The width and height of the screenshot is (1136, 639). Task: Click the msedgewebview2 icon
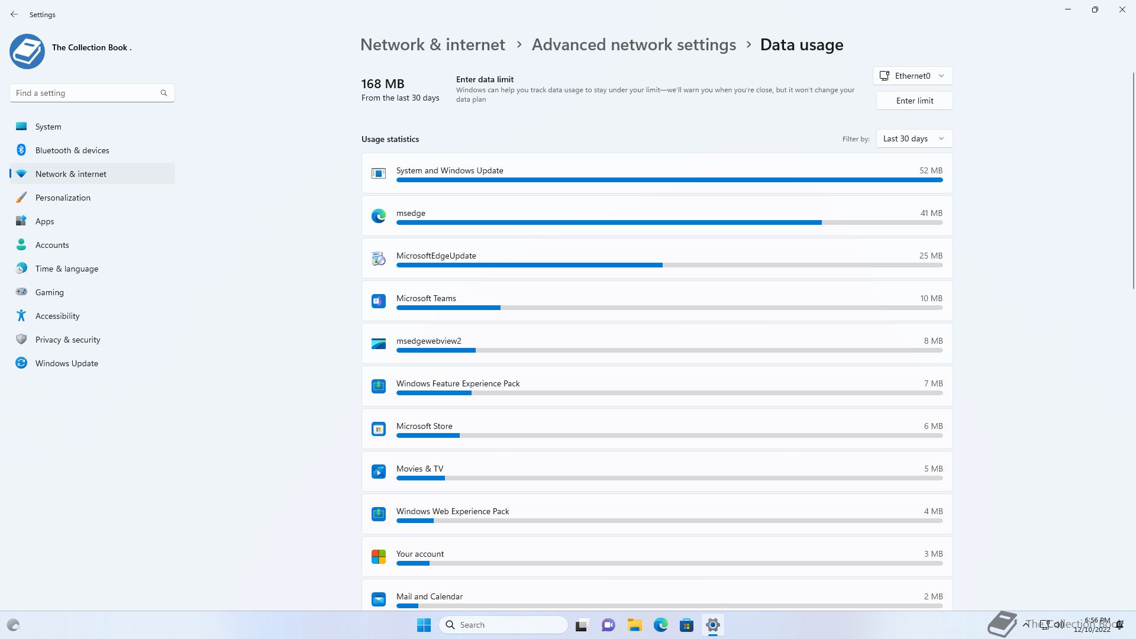379,344
